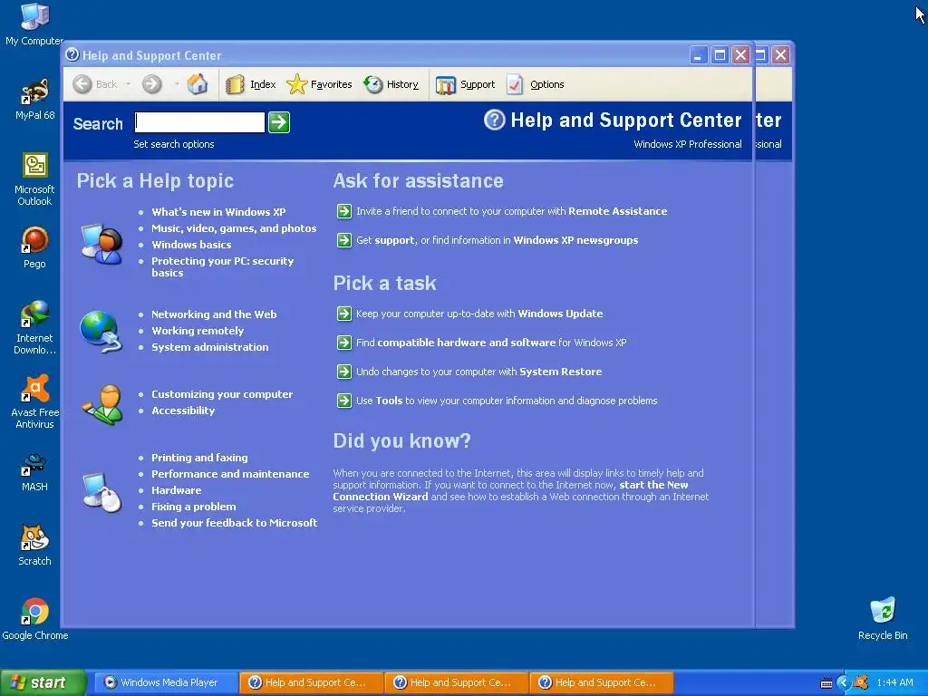Image resolution: width=928 pixels, height=696 pixels.
Task: Open the Windows basics topic
Action: click(x=191, y=245)
